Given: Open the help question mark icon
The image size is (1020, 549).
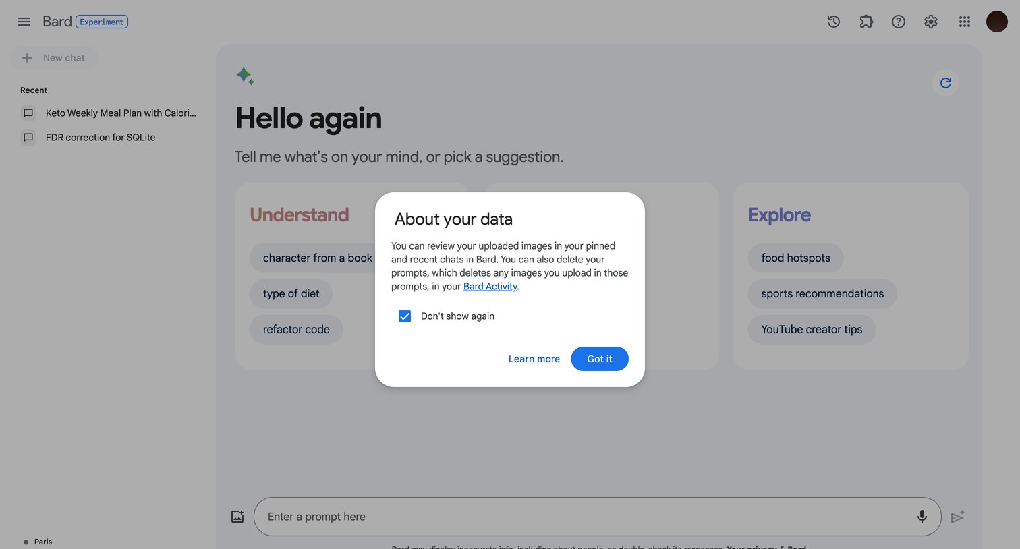Looking at the screenshot, I should click(x=899, y=22).
